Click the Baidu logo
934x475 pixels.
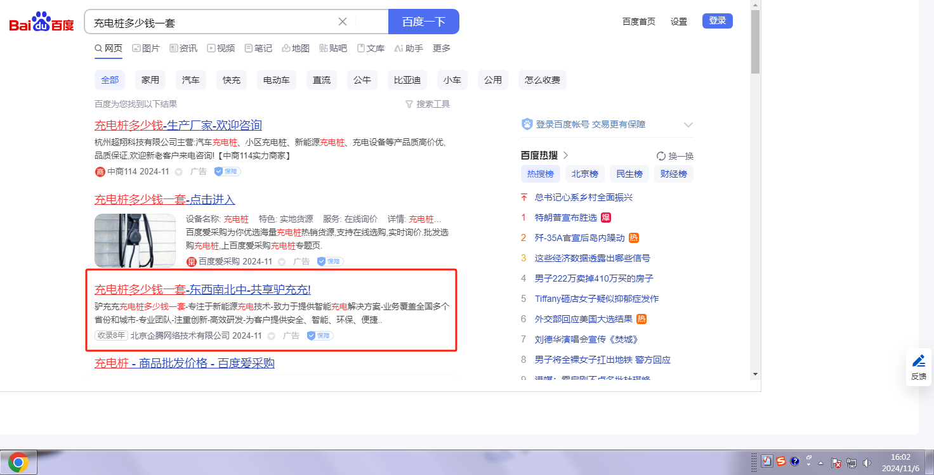click(x=41, y=23)
